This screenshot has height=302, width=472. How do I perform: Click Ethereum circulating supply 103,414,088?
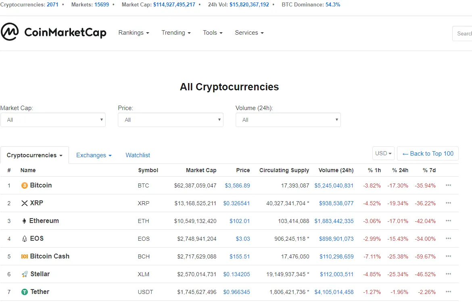pos(294,221)
